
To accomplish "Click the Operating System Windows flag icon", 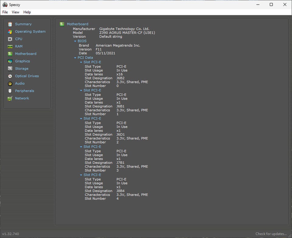I will click(10, 32).
